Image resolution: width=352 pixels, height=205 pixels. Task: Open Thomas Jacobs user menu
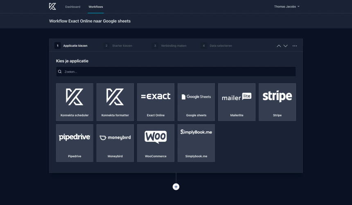point(287,7)
